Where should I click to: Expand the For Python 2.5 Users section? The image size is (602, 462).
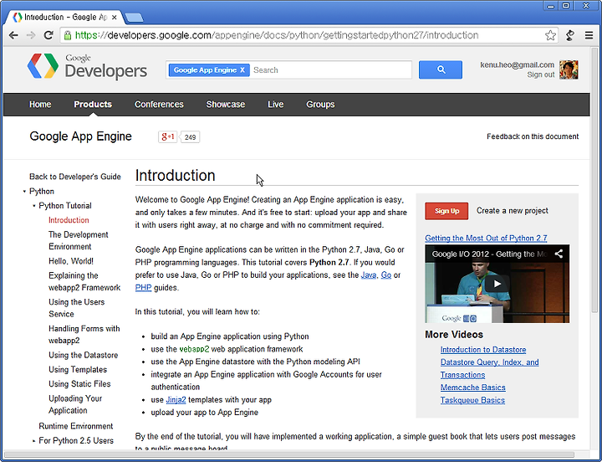click(x=33, y=441)
